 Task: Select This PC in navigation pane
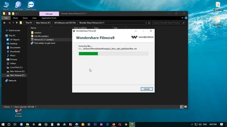pos(12,36)
